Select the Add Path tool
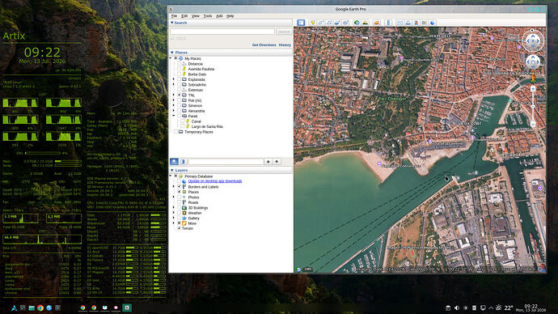Image resolution: width=558 pixels, height=314 pixels. 329,23
